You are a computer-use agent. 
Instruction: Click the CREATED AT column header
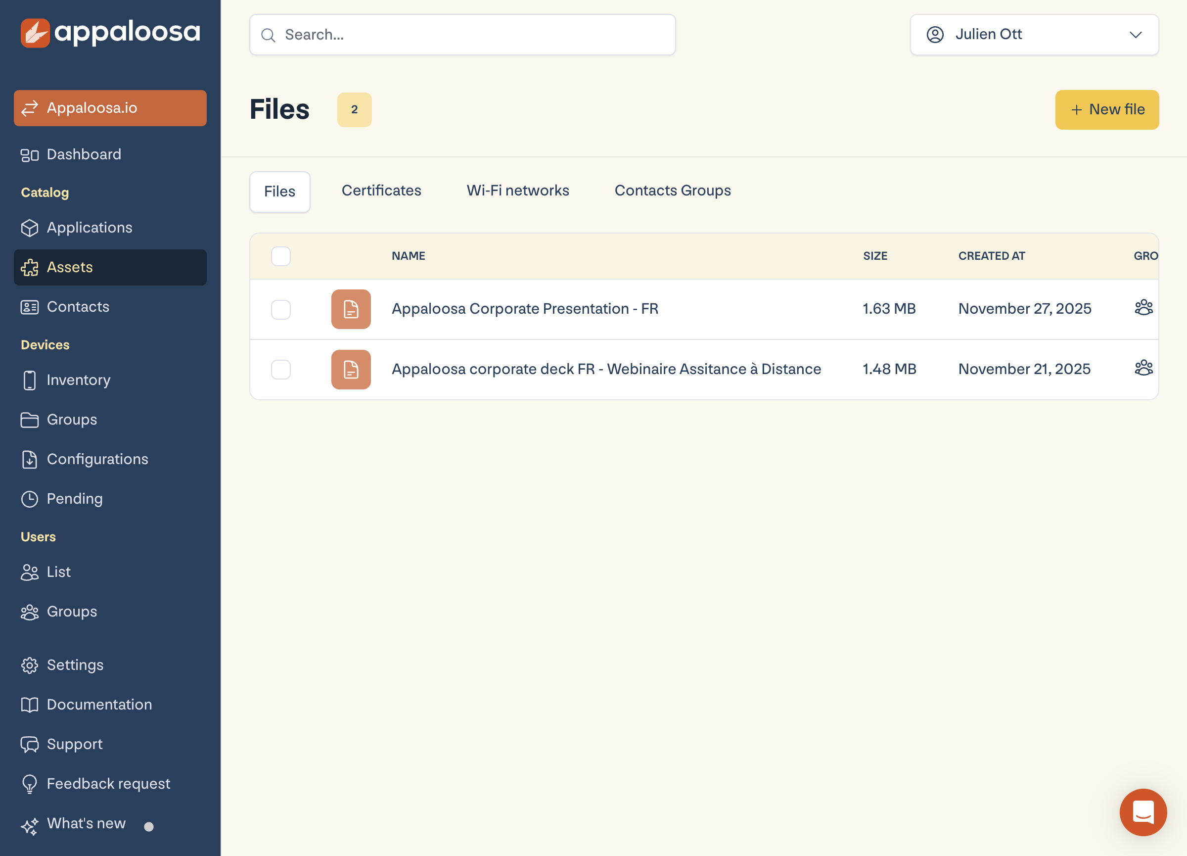point(991,256)
